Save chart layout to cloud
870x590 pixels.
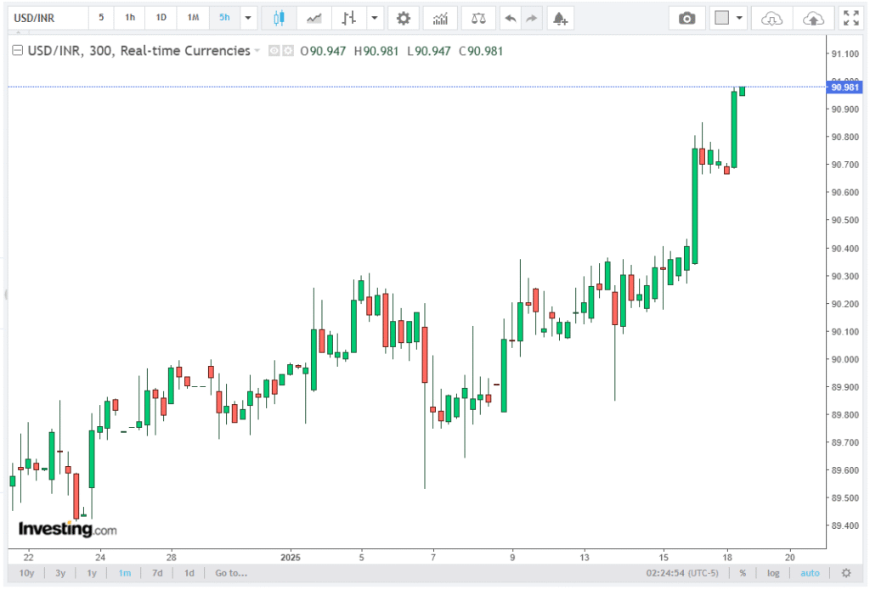(813, 18)
